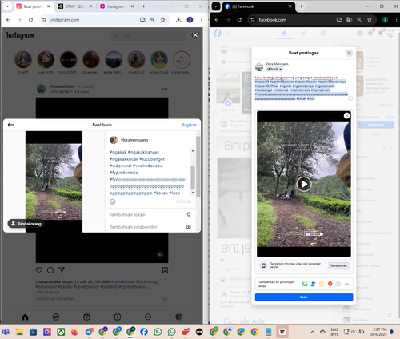This screenshot has height=339, width=400.
Task: Click tag people icon in Facebook post options
Action: pyautogui.click(x=314, y=284)
